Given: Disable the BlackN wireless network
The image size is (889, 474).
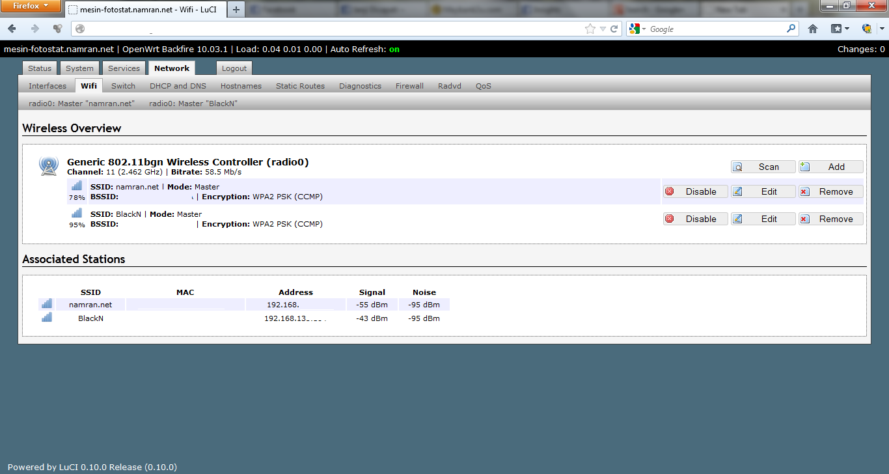Looking at the screenshot, I should click(695, 219).
